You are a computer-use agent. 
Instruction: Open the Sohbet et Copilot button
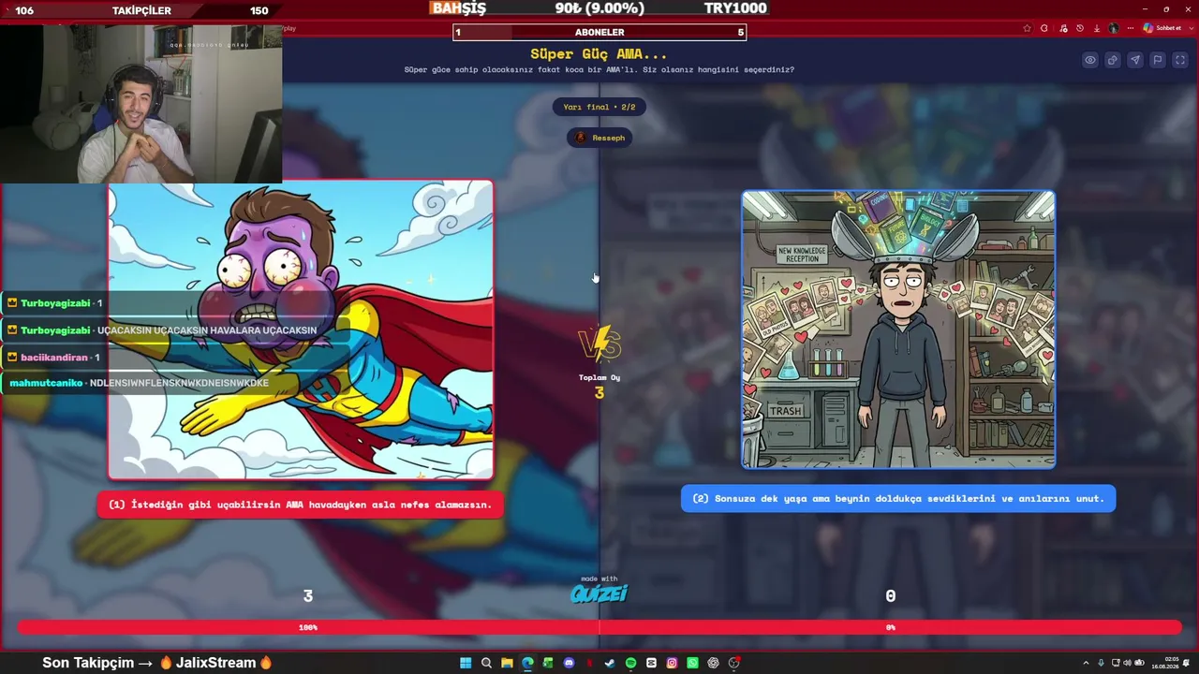pos(1162,28)
